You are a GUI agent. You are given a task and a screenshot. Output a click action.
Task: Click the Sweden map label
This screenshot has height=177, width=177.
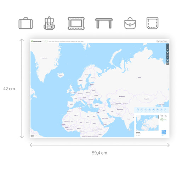click(x=86, y=74)
